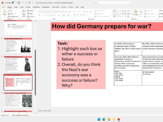Viewport: 163px width, 122px height.
Task: Open the Text Direction dropdown
Action: tap(100, 11)
